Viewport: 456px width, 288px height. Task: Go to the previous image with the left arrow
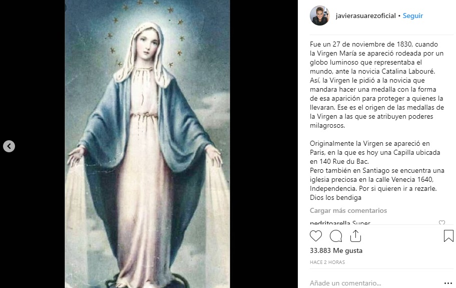(x=9, y=146)
